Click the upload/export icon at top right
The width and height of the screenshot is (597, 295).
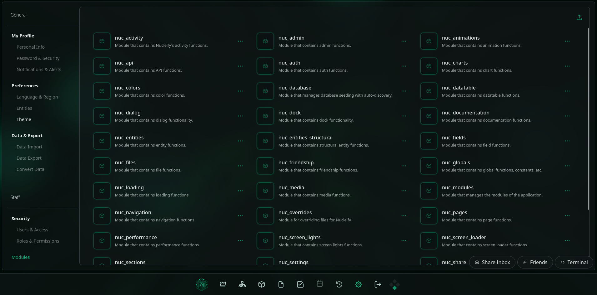click(579, 17)
